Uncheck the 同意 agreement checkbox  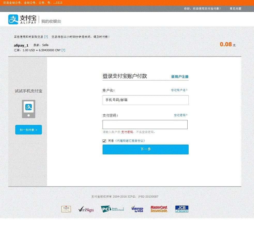pos(104,141)
